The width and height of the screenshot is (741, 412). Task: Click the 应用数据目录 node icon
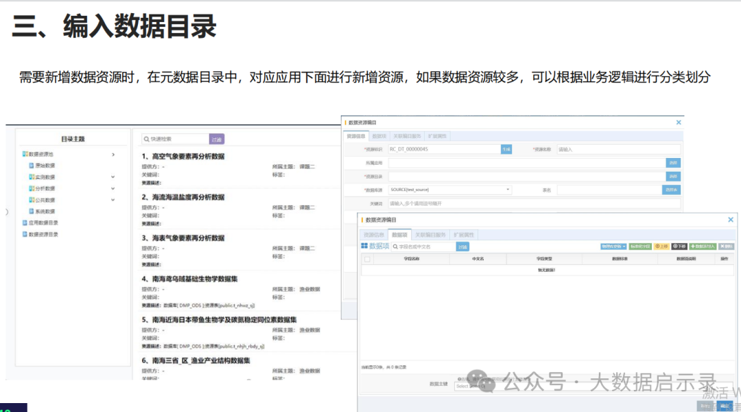pos(25,222)
